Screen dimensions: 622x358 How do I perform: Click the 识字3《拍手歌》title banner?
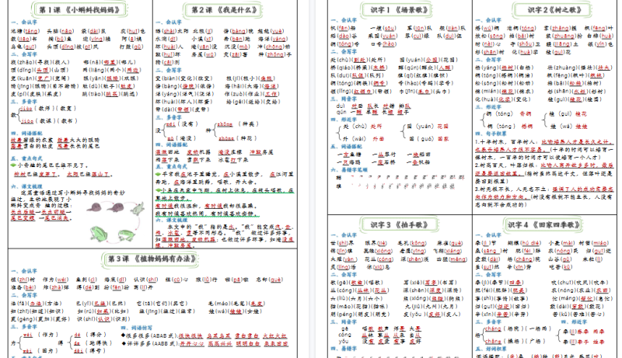click(395, 224)
